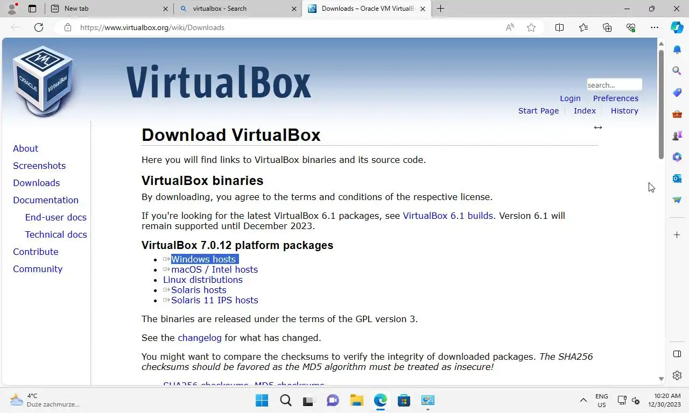Open Browser essentials heart icon

pos(631,27)
